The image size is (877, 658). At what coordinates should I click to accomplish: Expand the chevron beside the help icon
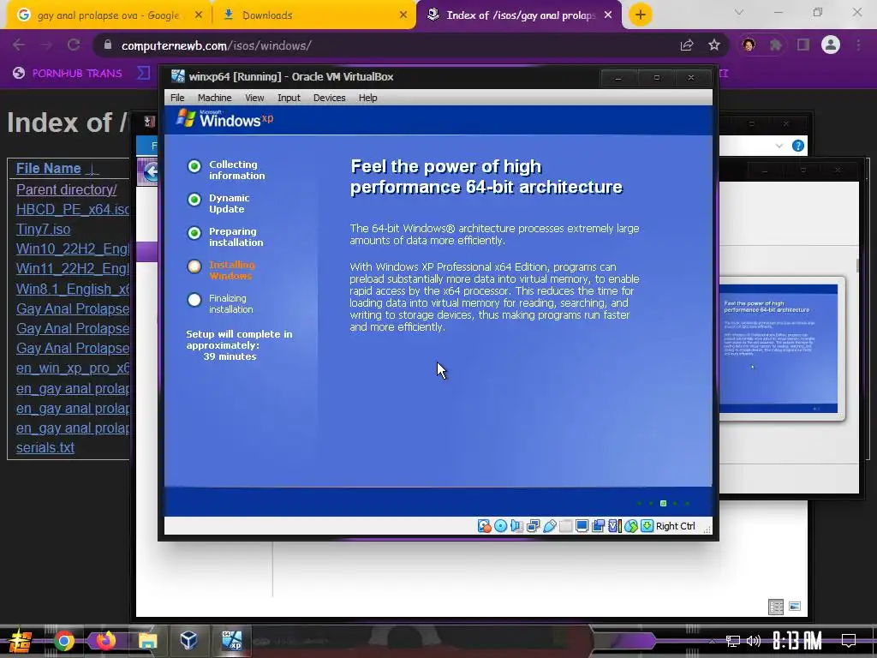click(779, 146)
